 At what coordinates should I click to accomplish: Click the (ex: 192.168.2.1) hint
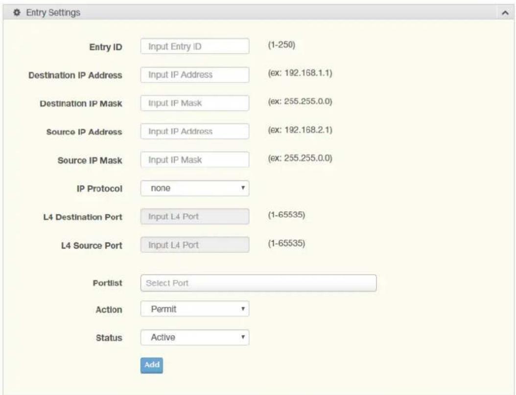coord(300,130)
